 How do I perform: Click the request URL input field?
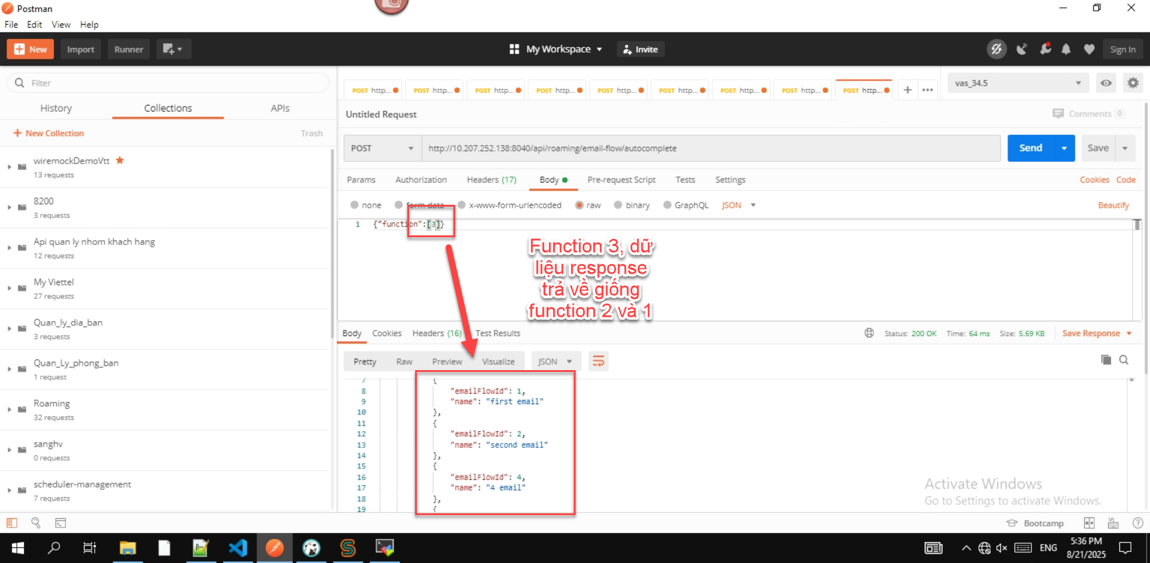click(x=710, y=148)
